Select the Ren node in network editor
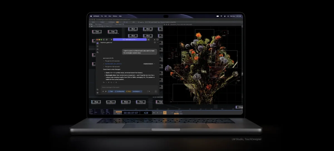This screenshot has height=151, width=334. click(x=126, y=102)
